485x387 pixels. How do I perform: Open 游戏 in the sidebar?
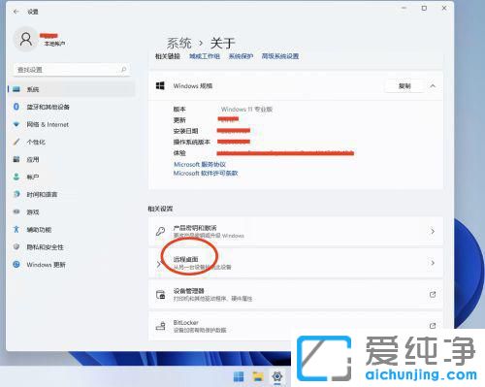click(x=72, y=212)
